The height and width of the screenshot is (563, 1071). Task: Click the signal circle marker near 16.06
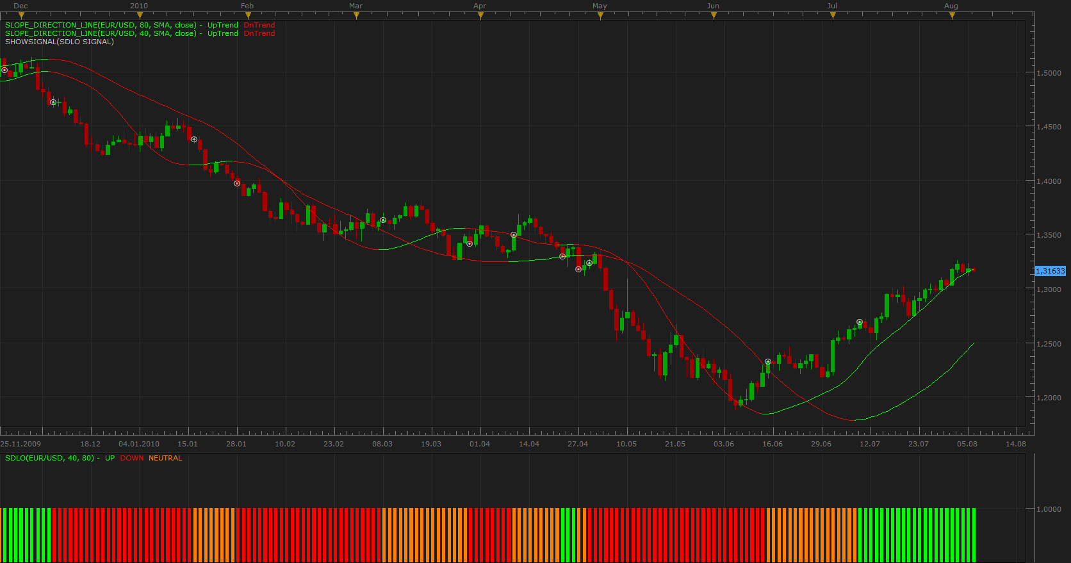pyautogui.click(x=768, y=362)
